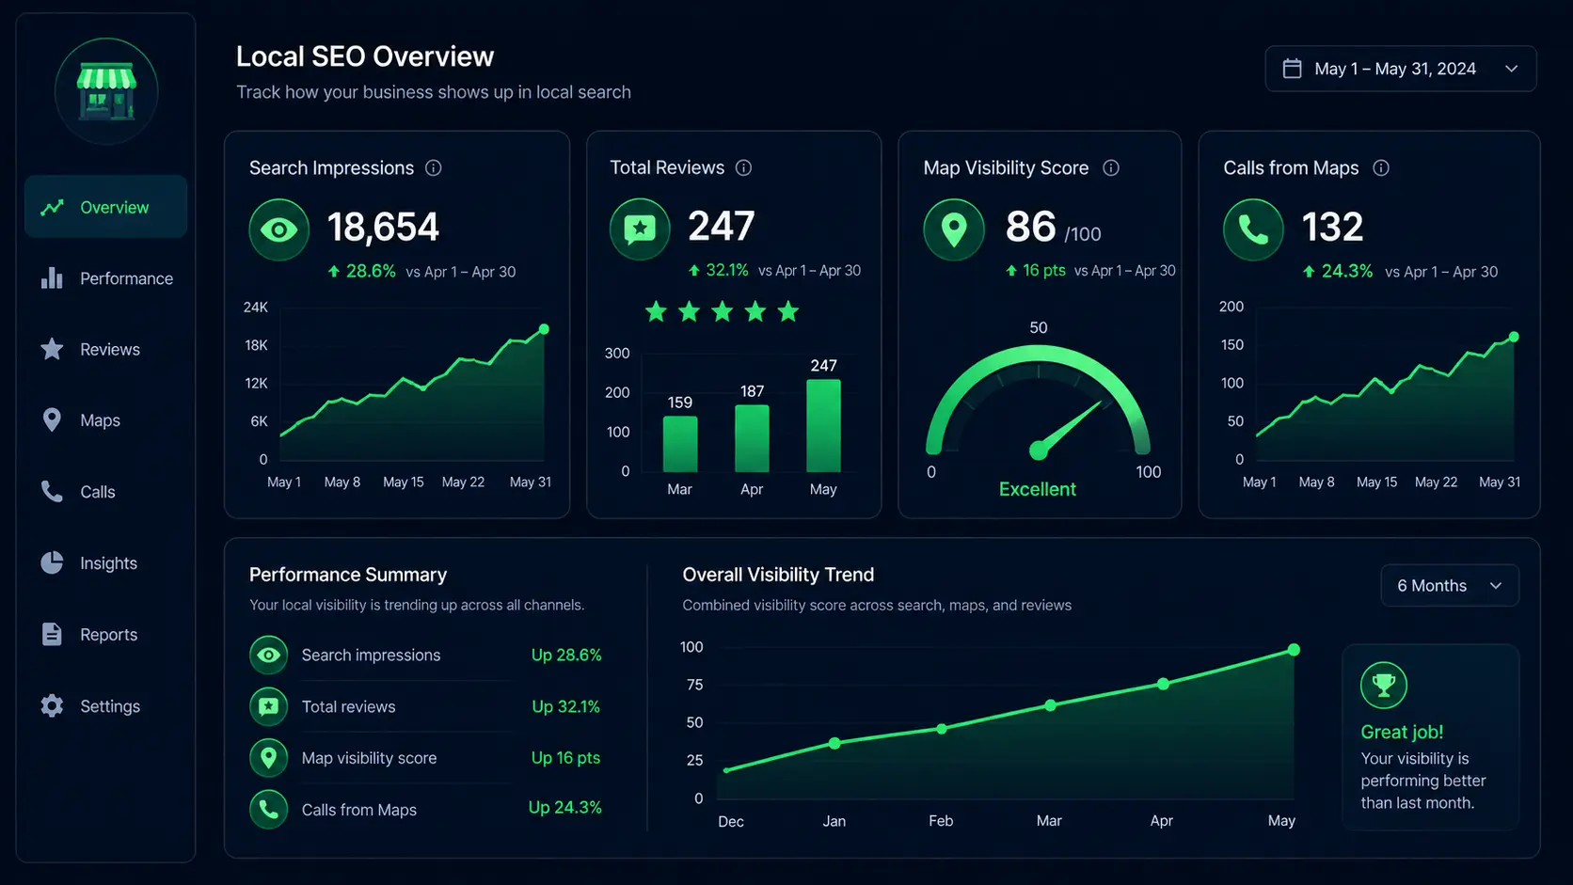This screenshot has width=1573, height=885.
Task: Click review icon in Total reviews summary row
Action: pyautogui.click(x=269, y=706)
